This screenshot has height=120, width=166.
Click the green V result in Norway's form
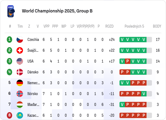pyautogui.click(x=144, y=94)
